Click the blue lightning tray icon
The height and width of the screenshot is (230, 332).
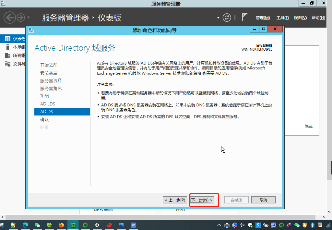click(258, 225)
